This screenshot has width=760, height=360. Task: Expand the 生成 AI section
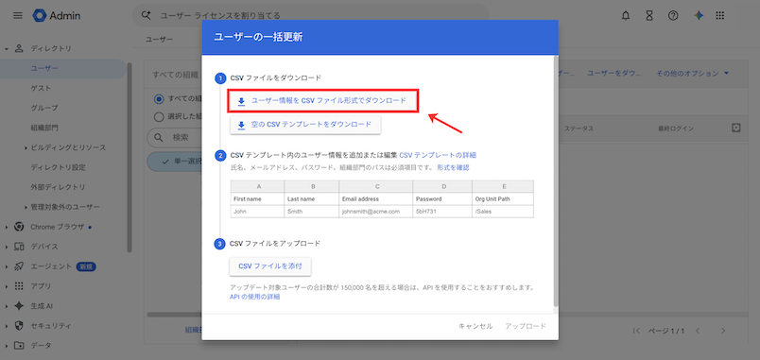(x=7, y=307)
